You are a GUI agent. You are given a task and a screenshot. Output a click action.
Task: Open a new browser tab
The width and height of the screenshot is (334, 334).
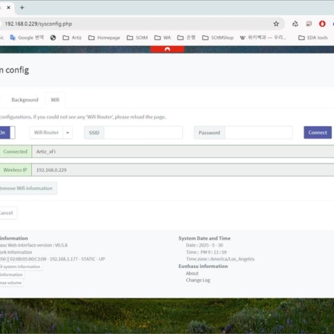pos(22,7)
